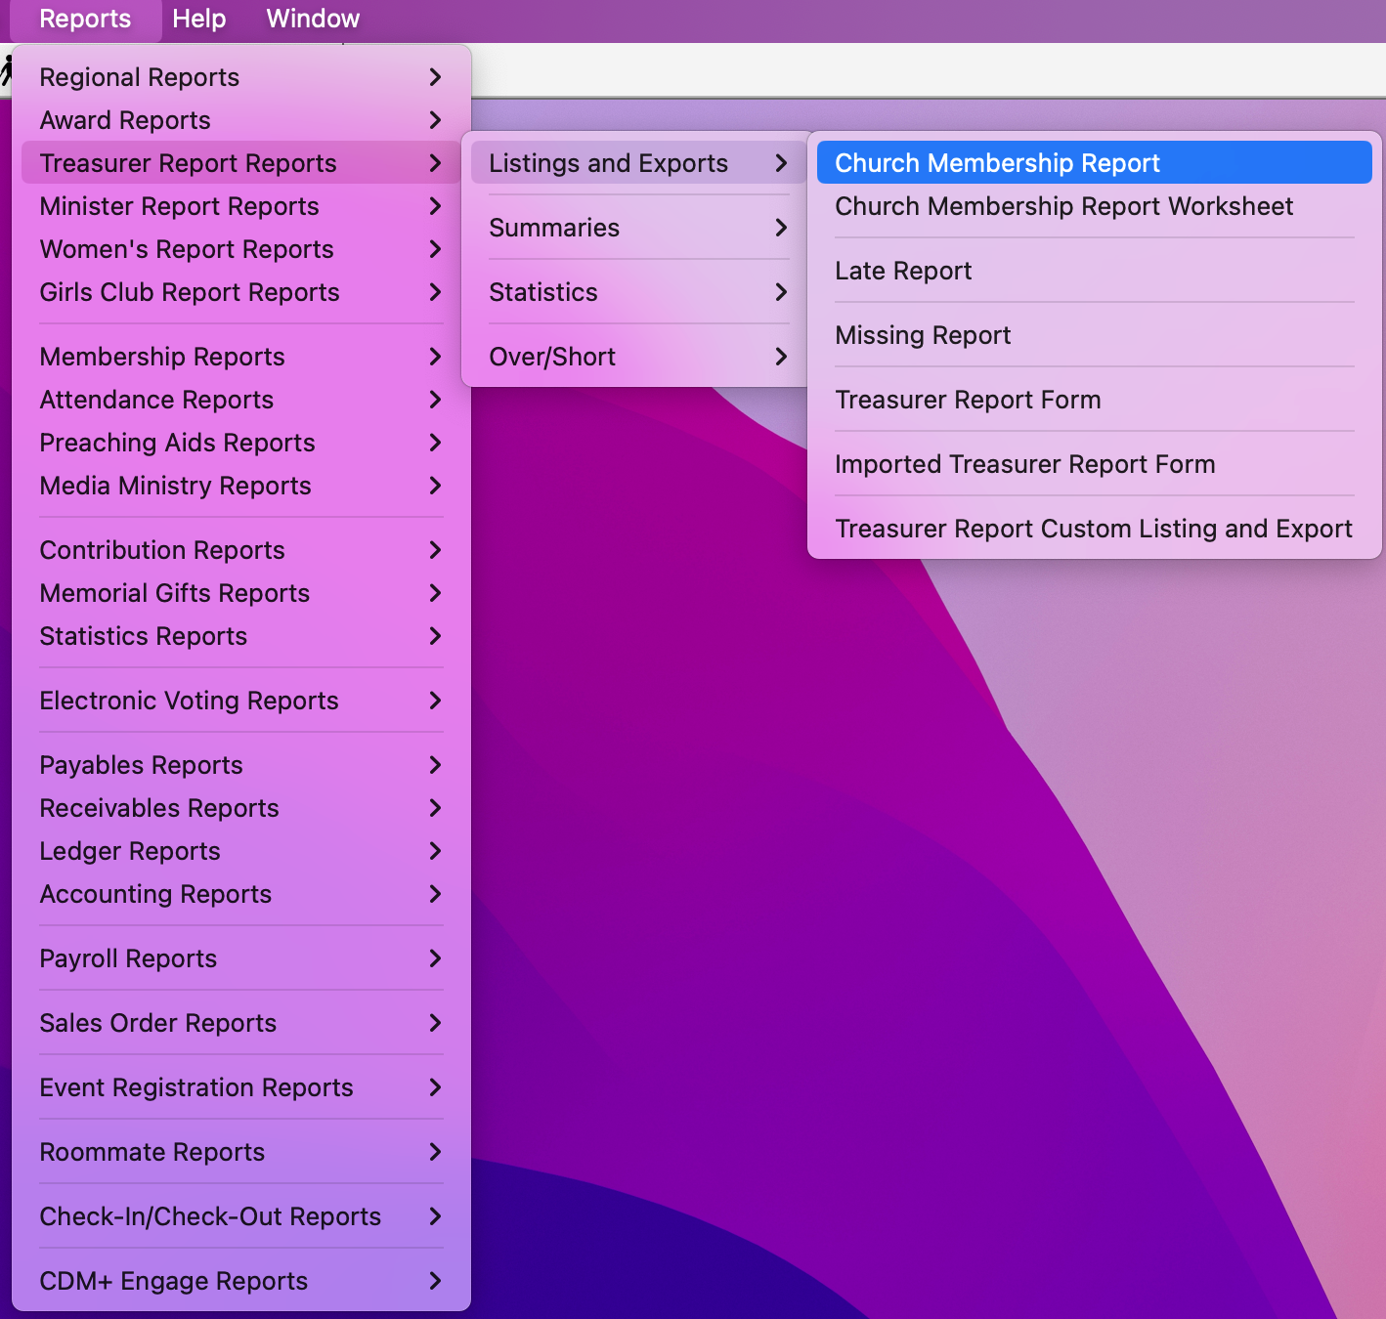Select Payroll Reports menu item
This screenshot has width=1386, height=1319.
[x=128, y=958]
